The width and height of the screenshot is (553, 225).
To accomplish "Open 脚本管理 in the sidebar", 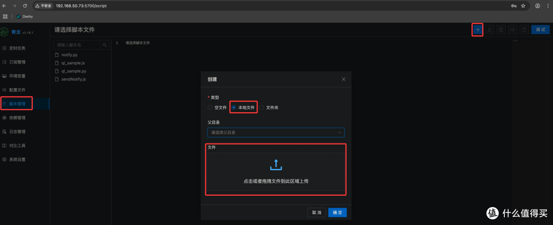I will pos(16,104).
